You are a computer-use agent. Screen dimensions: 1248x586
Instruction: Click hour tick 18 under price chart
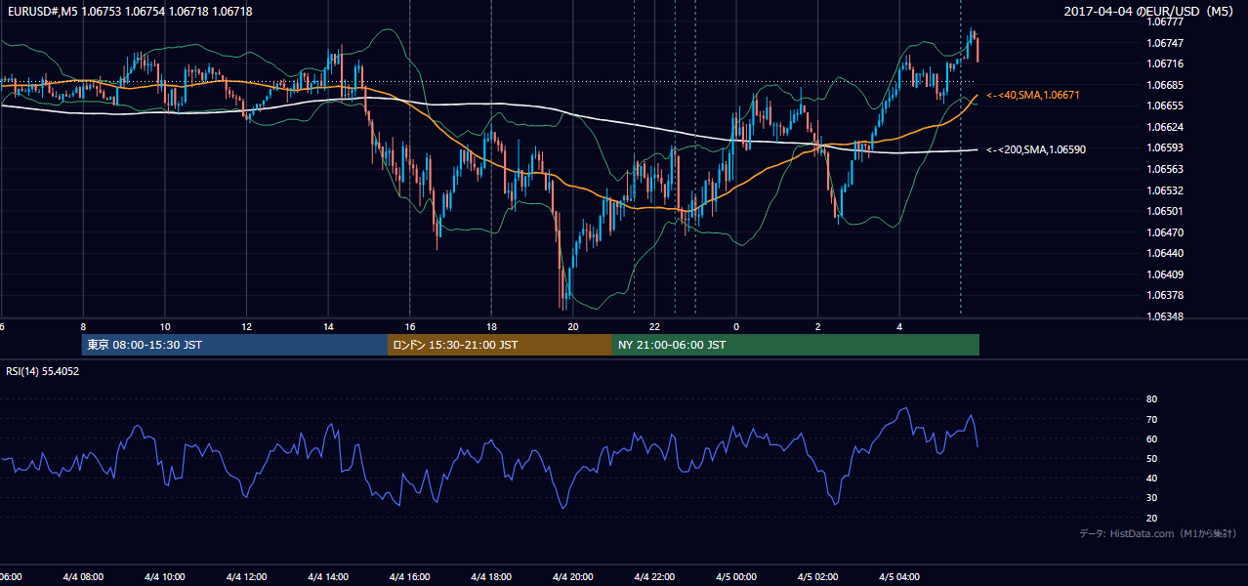pos(491,327)
